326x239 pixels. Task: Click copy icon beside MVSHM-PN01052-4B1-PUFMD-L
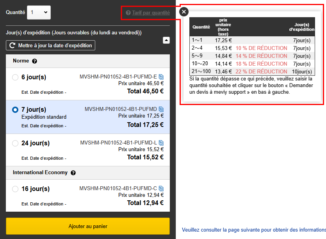(x=161, y=143)
